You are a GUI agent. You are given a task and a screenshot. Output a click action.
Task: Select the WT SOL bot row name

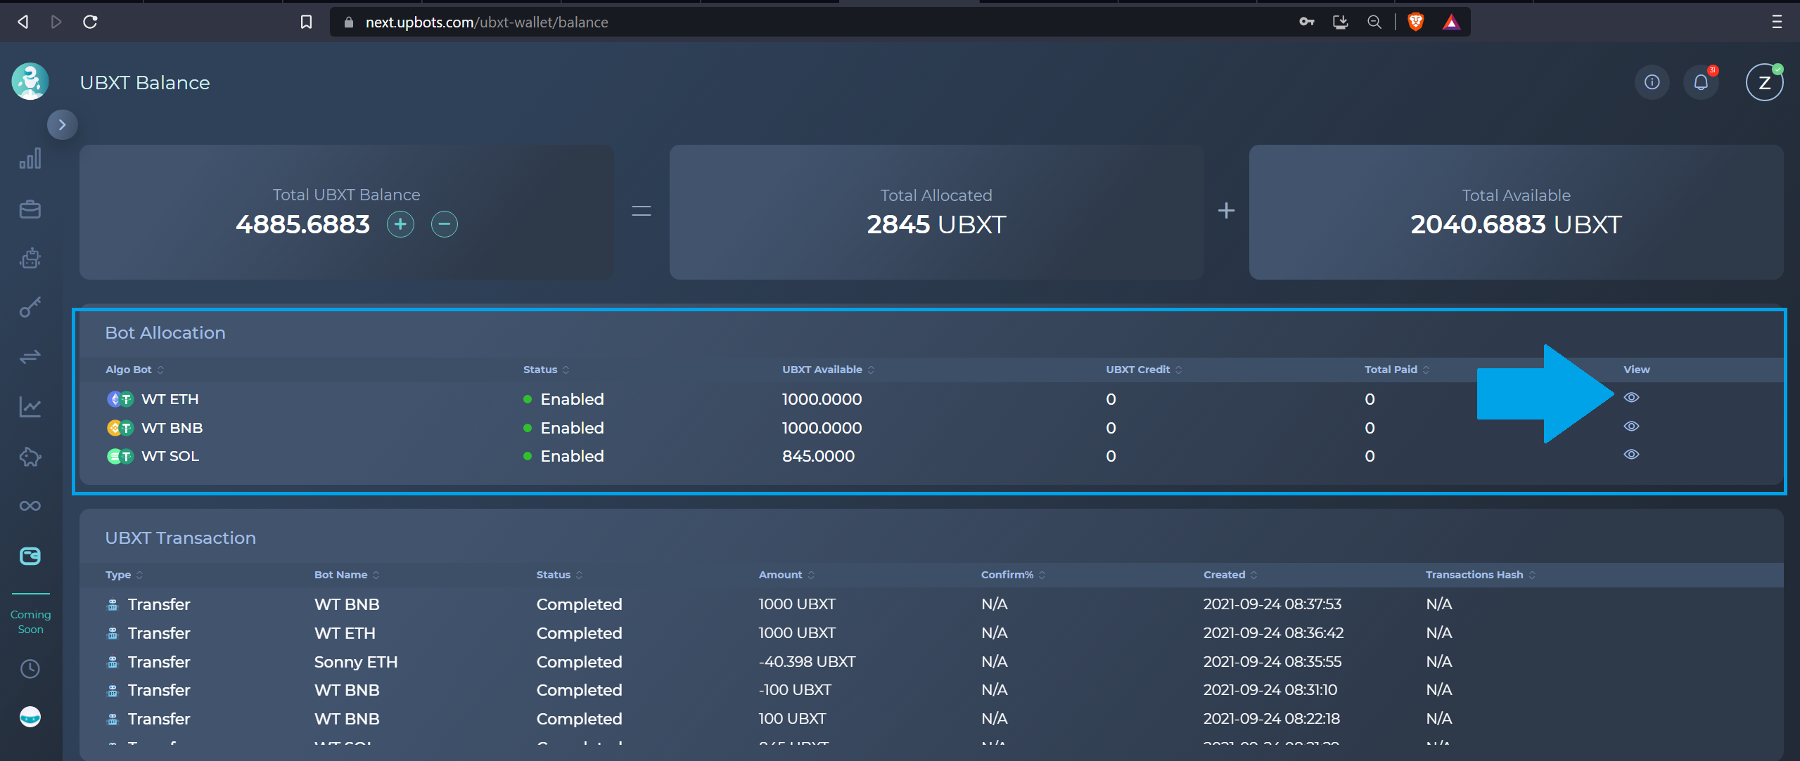pos(170,456)
